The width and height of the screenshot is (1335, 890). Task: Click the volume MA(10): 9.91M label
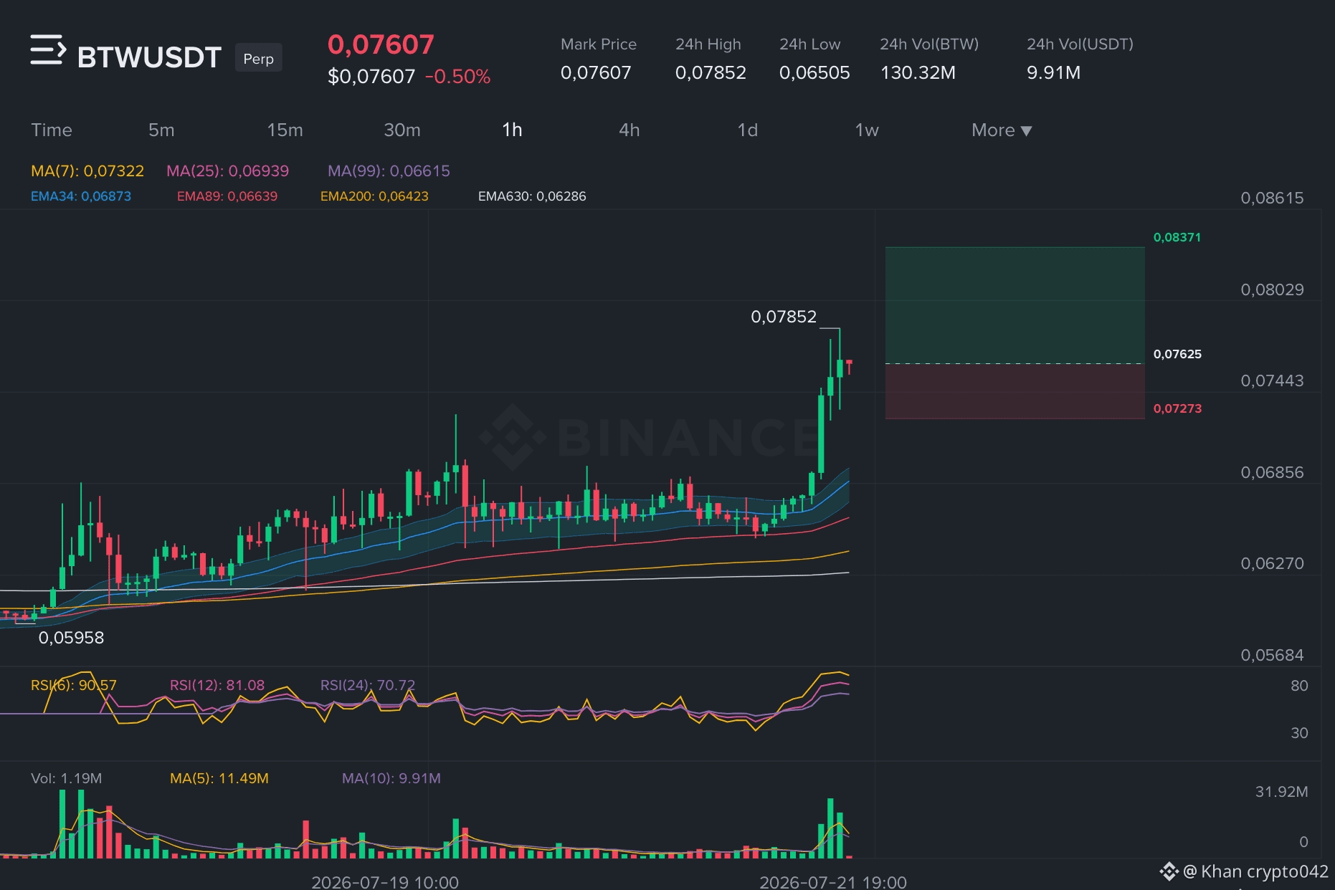pyautogui.click(x=391, y=778)
